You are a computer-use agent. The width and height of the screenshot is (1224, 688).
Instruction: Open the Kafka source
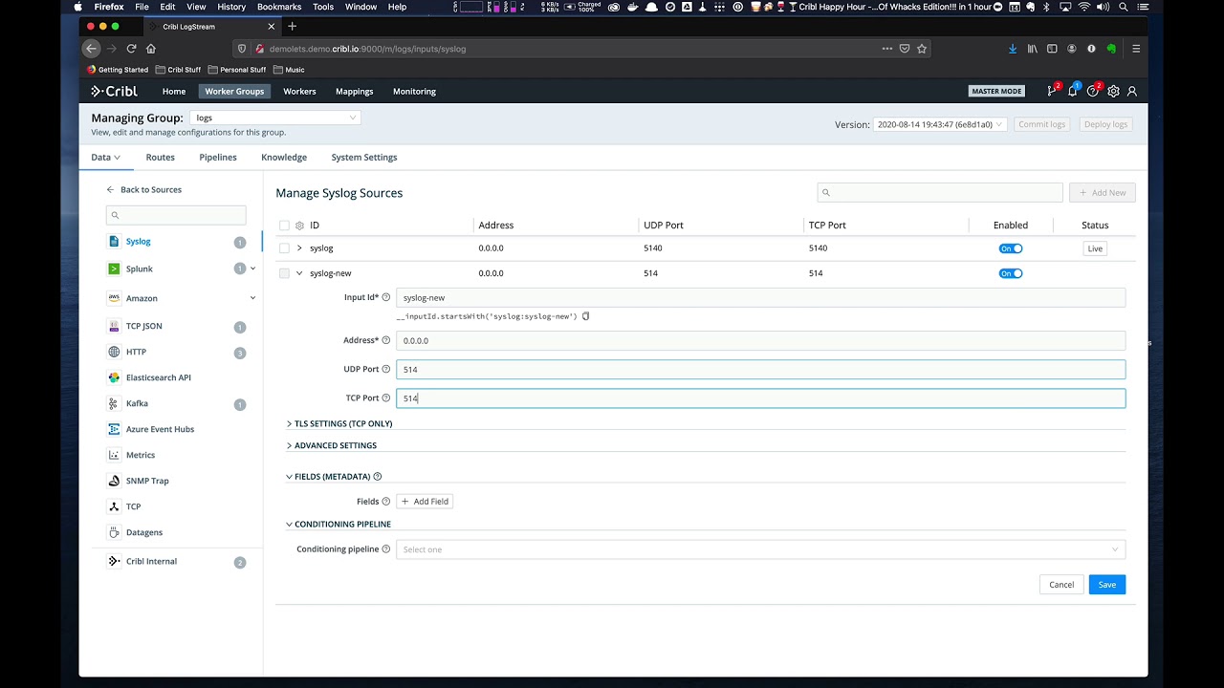[137, 403]
